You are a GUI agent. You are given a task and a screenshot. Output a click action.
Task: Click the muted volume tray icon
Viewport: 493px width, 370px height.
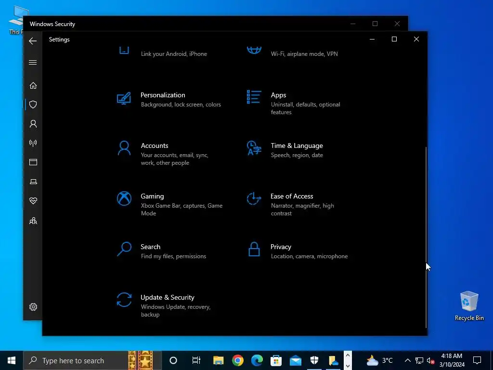(x=431, y=360)
